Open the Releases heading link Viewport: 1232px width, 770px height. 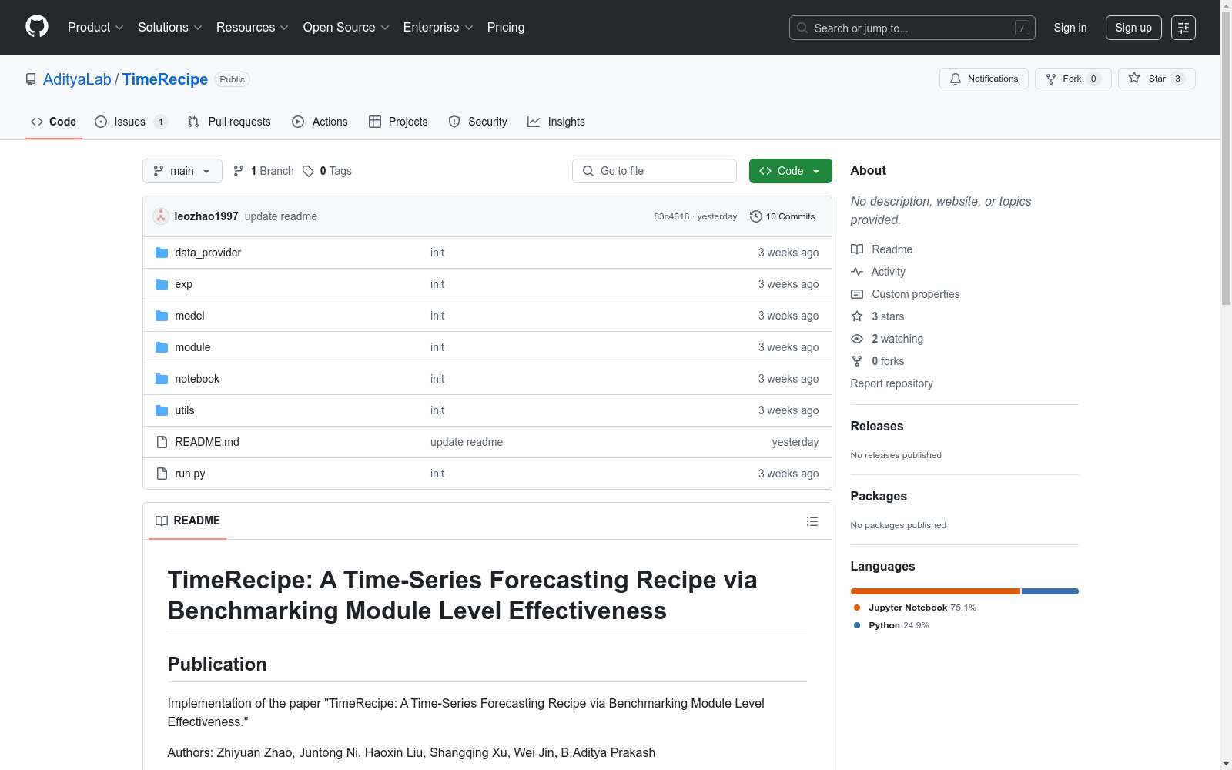click(x=877, y=426)
